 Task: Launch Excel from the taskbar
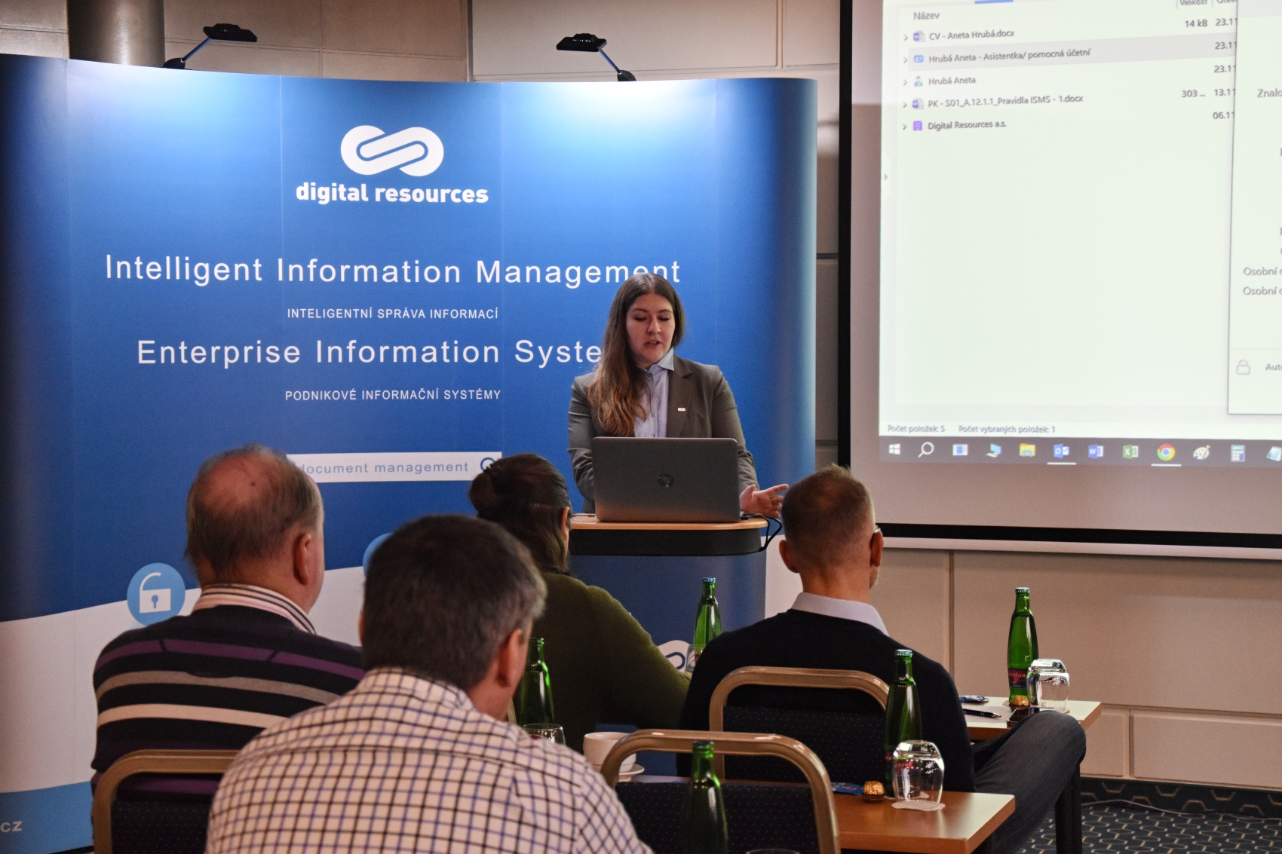1130,451
